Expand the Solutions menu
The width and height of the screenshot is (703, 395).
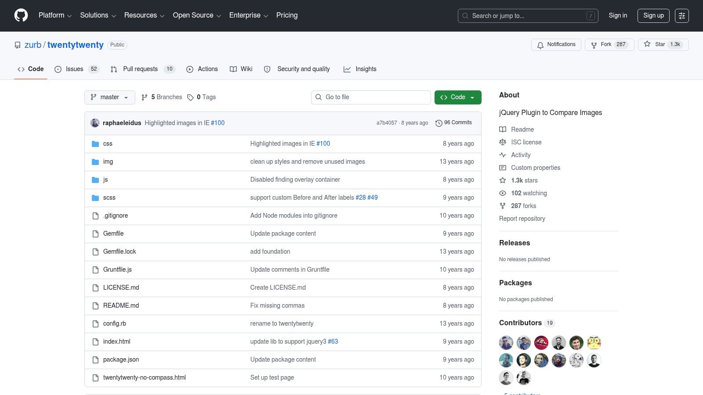tap(98, 15)
